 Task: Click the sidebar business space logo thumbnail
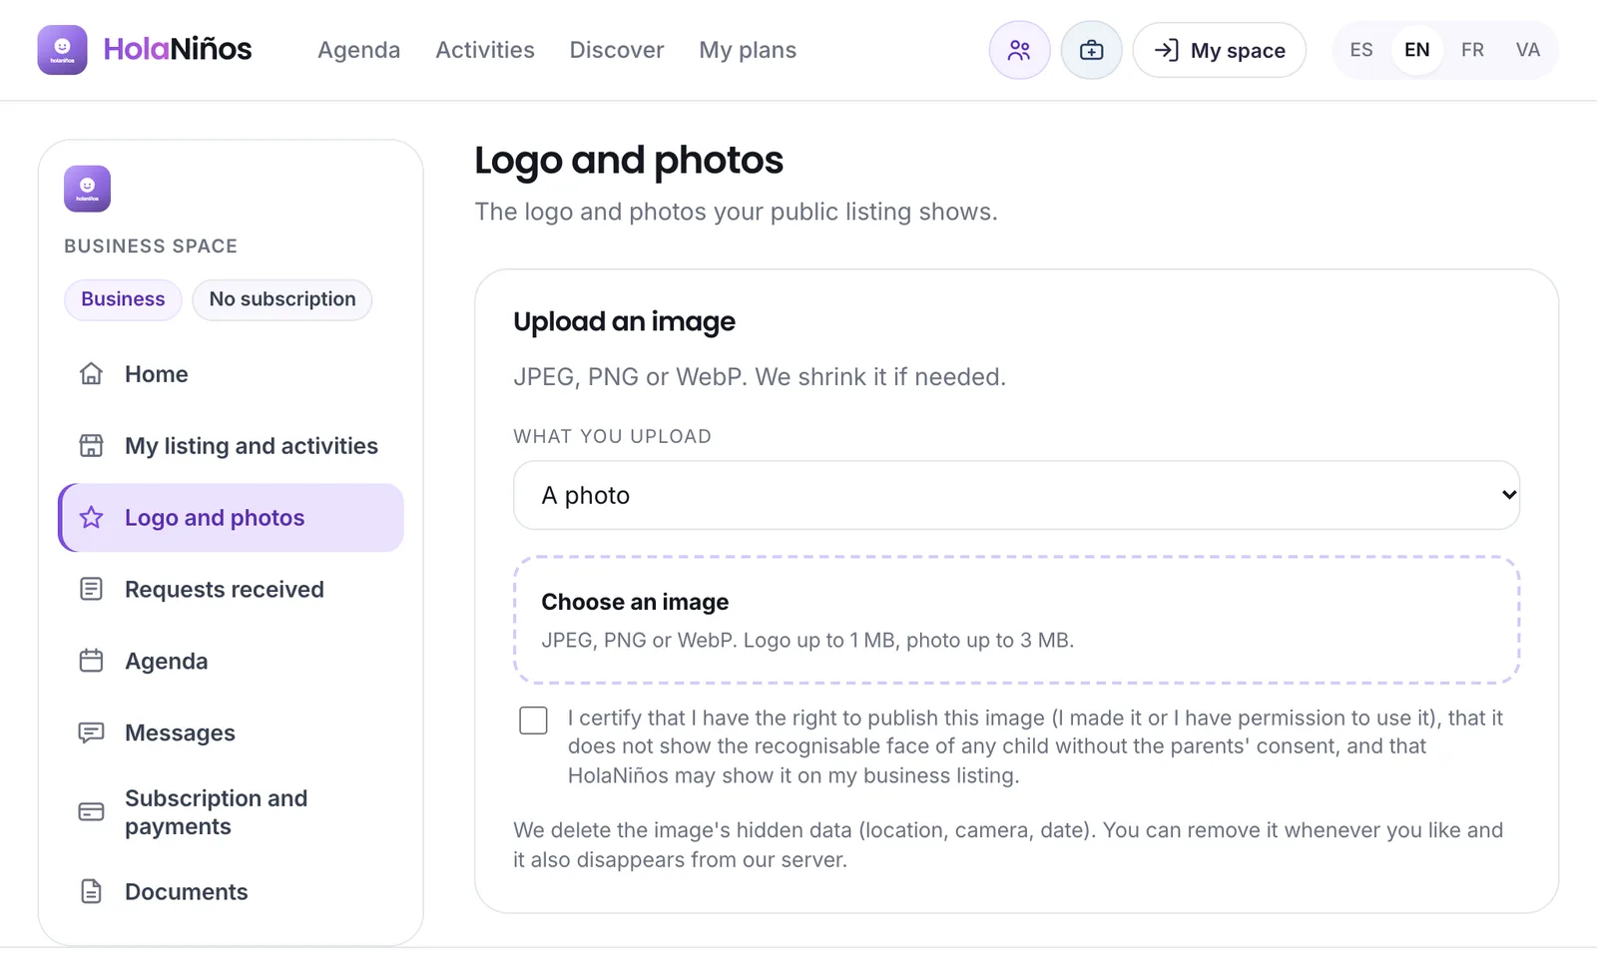pyautogui.click(x=87, y=189)
